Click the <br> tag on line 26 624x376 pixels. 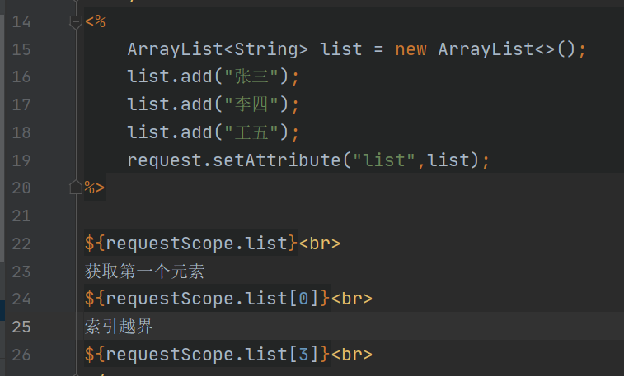pos(352,354)
